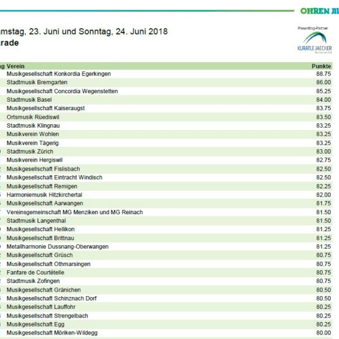The width and height of the screenshot is (339, 339).
Task: Click the Stadtmusik Zürich row
Action: coord(31,151)
